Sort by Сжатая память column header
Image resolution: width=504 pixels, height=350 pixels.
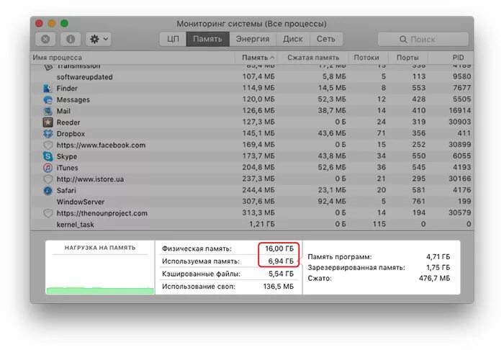click(313, 58)
